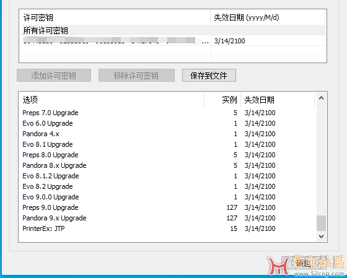
Task: Click the options list scrollbar thumb
Action: coord(321,223)
